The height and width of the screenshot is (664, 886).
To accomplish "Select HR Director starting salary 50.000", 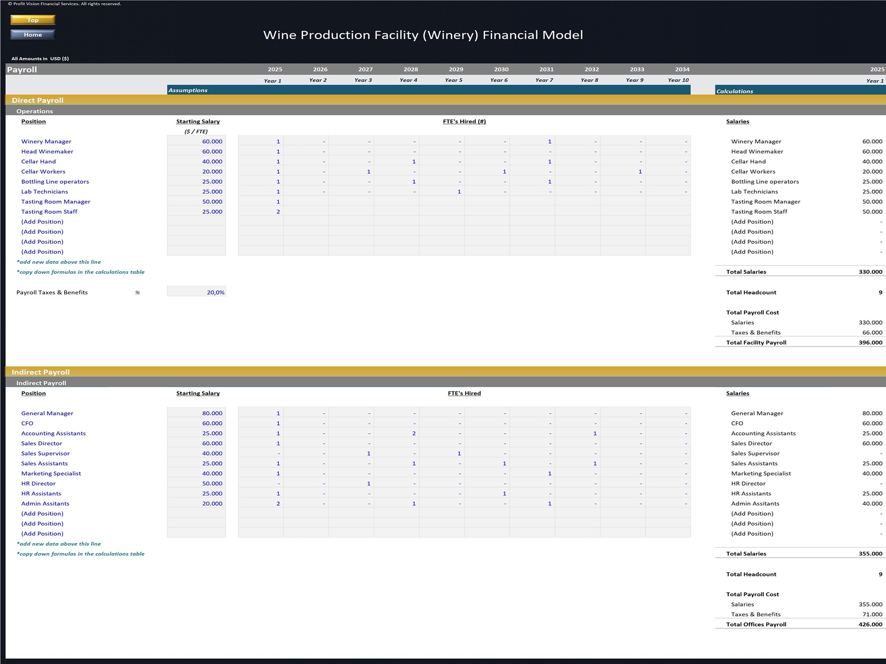I will click(196, 483).
